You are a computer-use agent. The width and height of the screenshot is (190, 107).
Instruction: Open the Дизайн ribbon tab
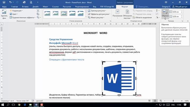[x=36, y=7]
